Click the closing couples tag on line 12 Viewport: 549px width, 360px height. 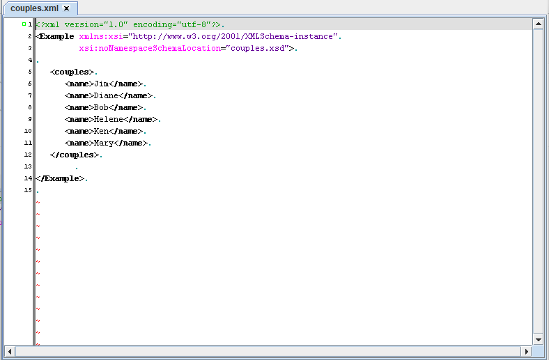click(x=75, y=155)
